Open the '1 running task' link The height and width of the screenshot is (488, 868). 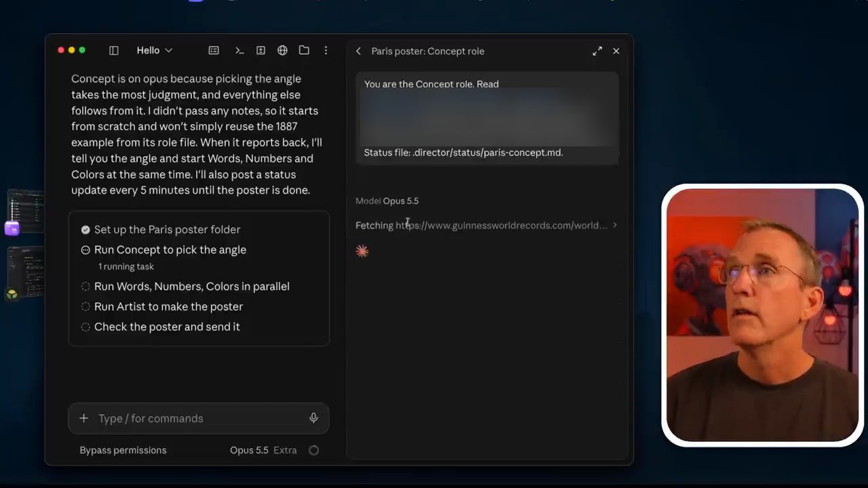click(x=126, y=267)
